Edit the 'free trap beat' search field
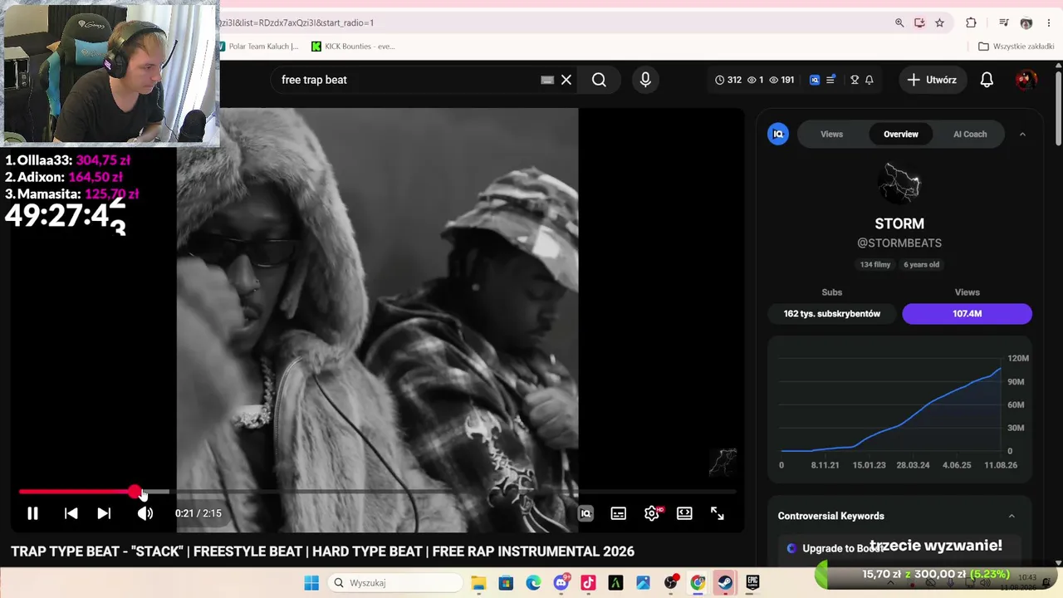The image size is (1063, 598). (407, 80)
